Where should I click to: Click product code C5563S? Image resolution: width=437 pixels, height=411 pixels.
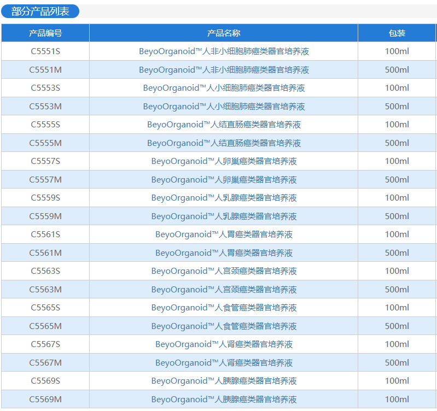45,271
